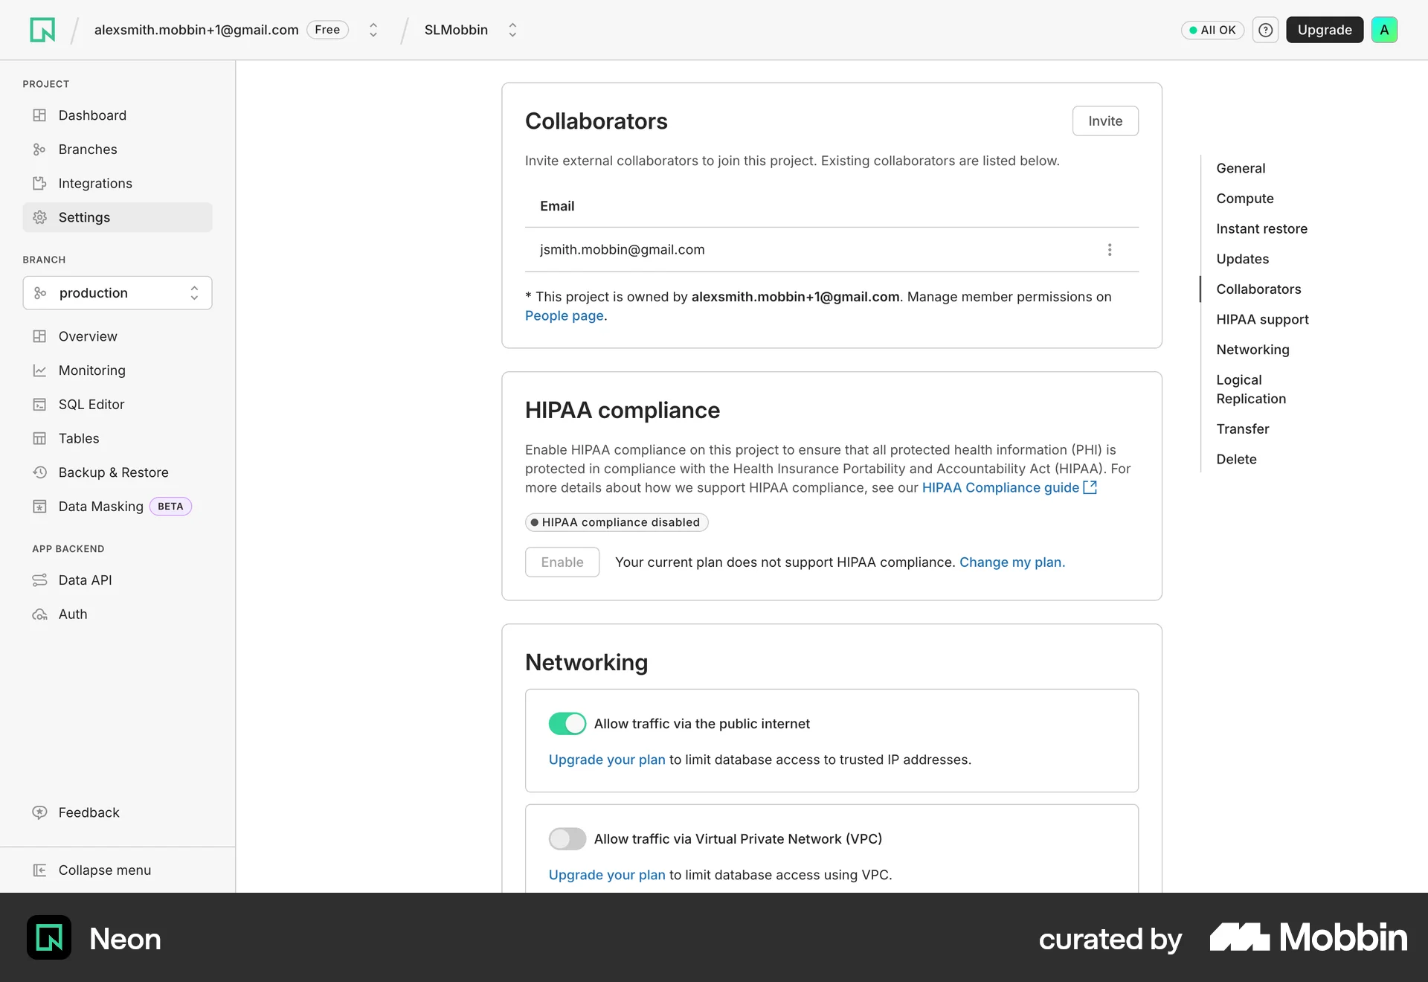The width and height of the screenshot is (1428, 982).
Task: Open the production branch dropdown
Action: pos(118,293)
